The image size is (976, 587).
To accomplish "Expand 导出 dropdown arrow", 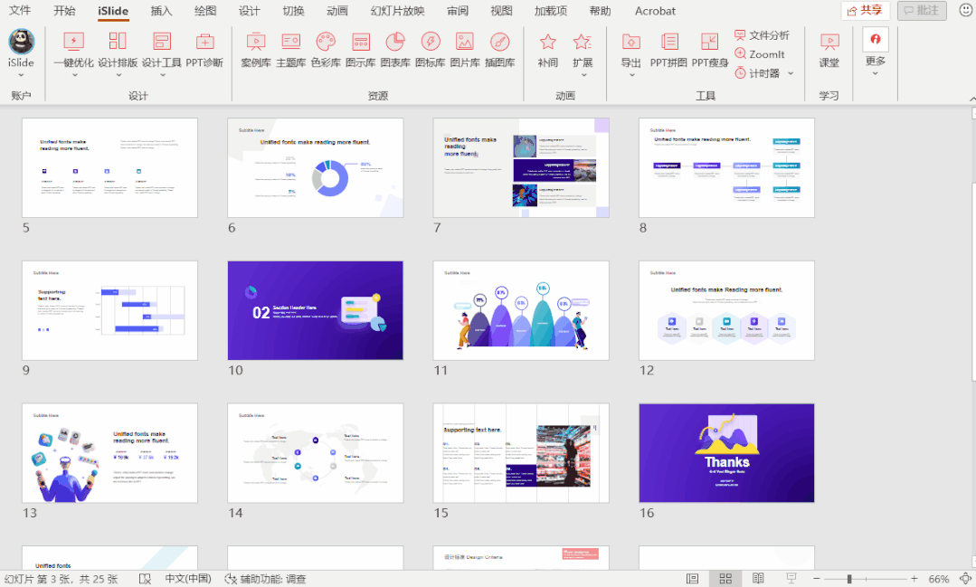I will coord(631,75).
